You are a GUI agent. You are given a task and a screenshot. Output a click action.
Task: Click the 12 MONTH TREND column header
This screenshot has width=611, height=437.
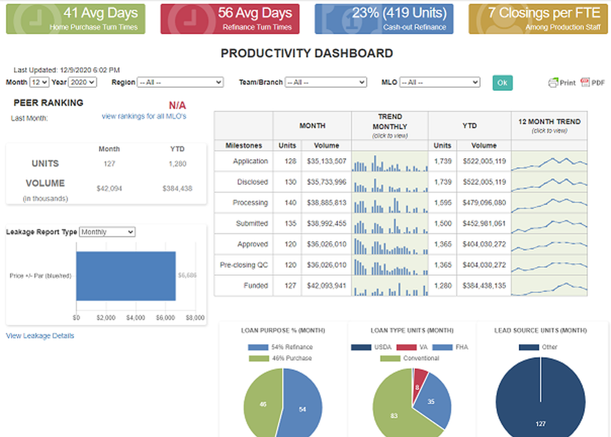point(549,126)
